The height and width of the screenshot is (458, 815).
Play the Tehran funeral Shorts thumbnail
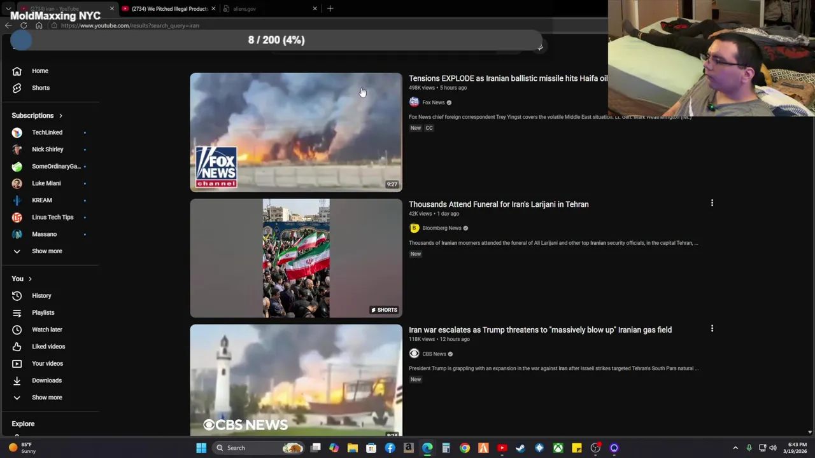(296, 258)
